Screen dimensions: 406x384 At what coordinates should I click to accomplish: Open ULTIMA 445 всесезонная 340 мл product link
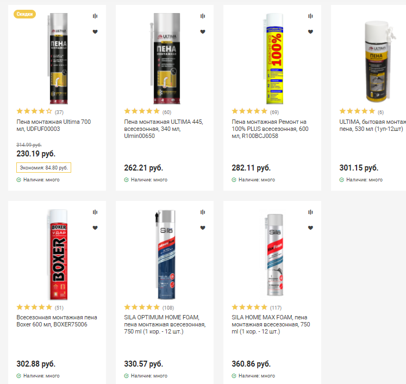coord(164,129)
